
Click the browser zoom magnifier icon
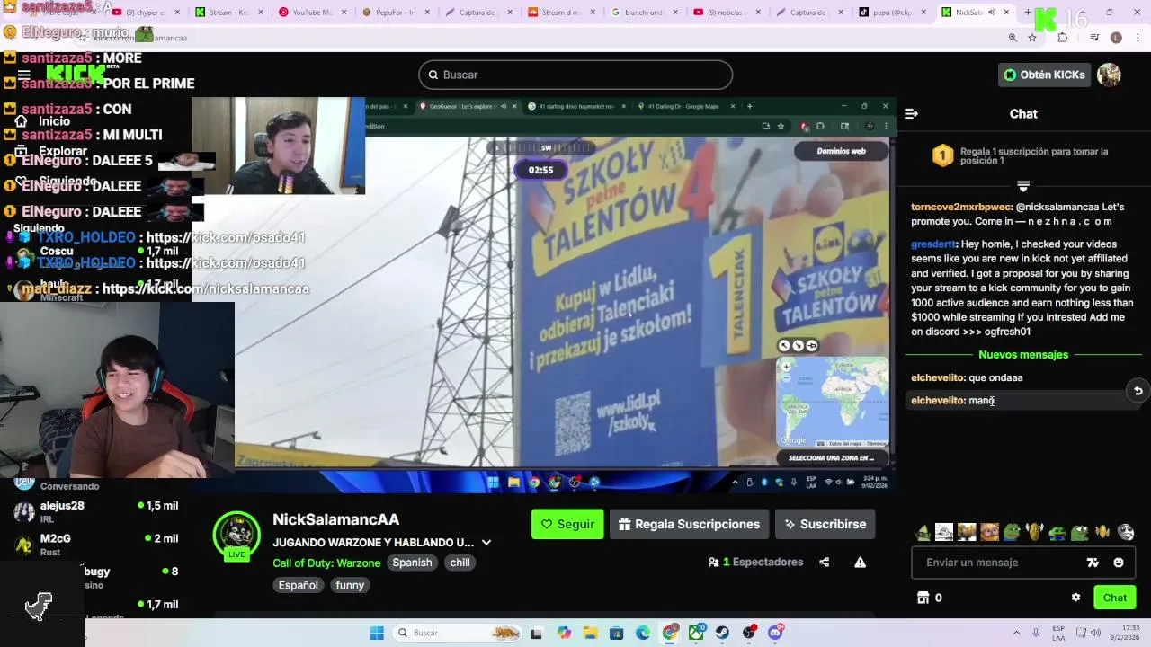(x=1013, y=38)
